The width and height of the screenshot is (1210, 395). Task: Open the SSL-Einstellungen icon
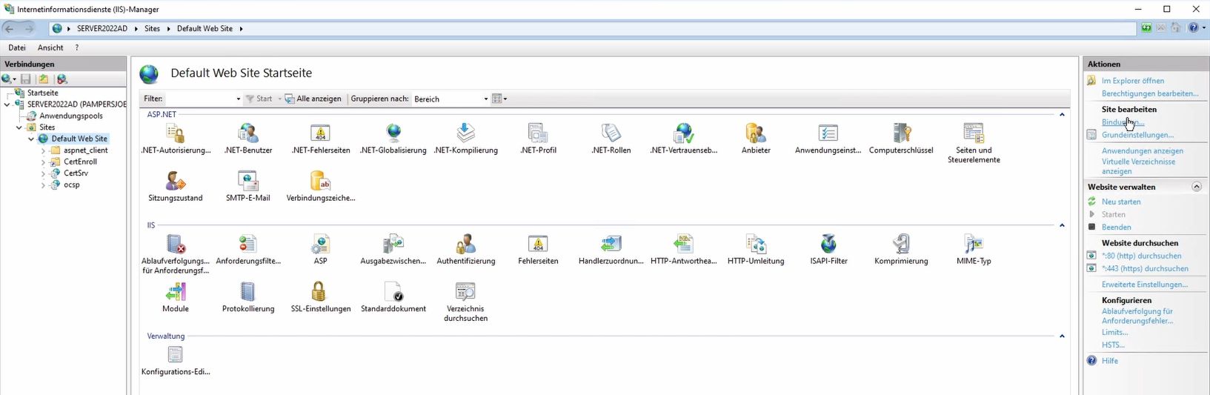pos(320,292)
